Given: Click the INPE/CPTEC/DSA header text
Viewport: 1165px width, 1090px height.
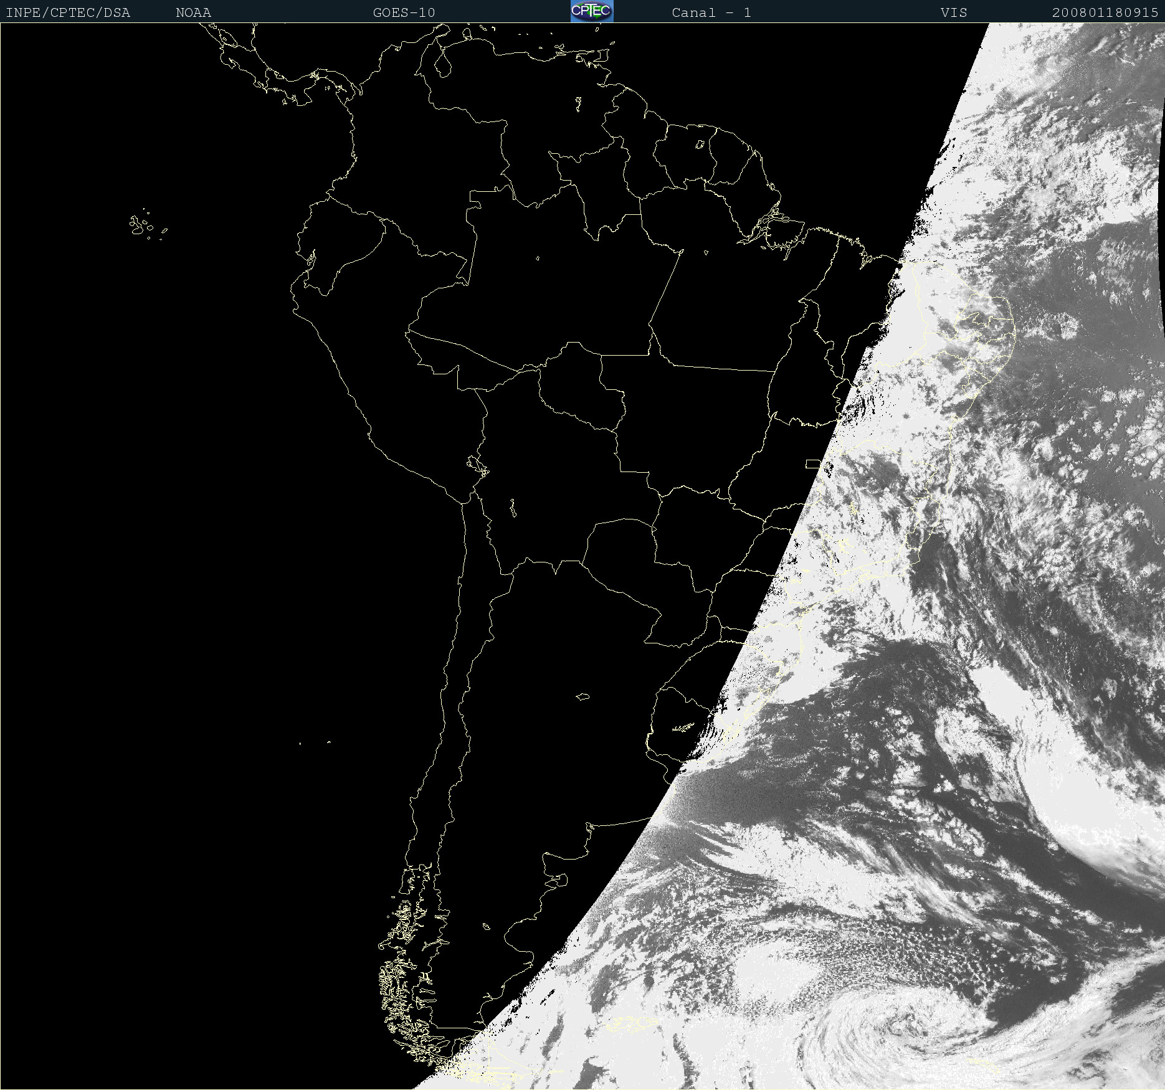Looking at the screenshot, I should 68,12.
